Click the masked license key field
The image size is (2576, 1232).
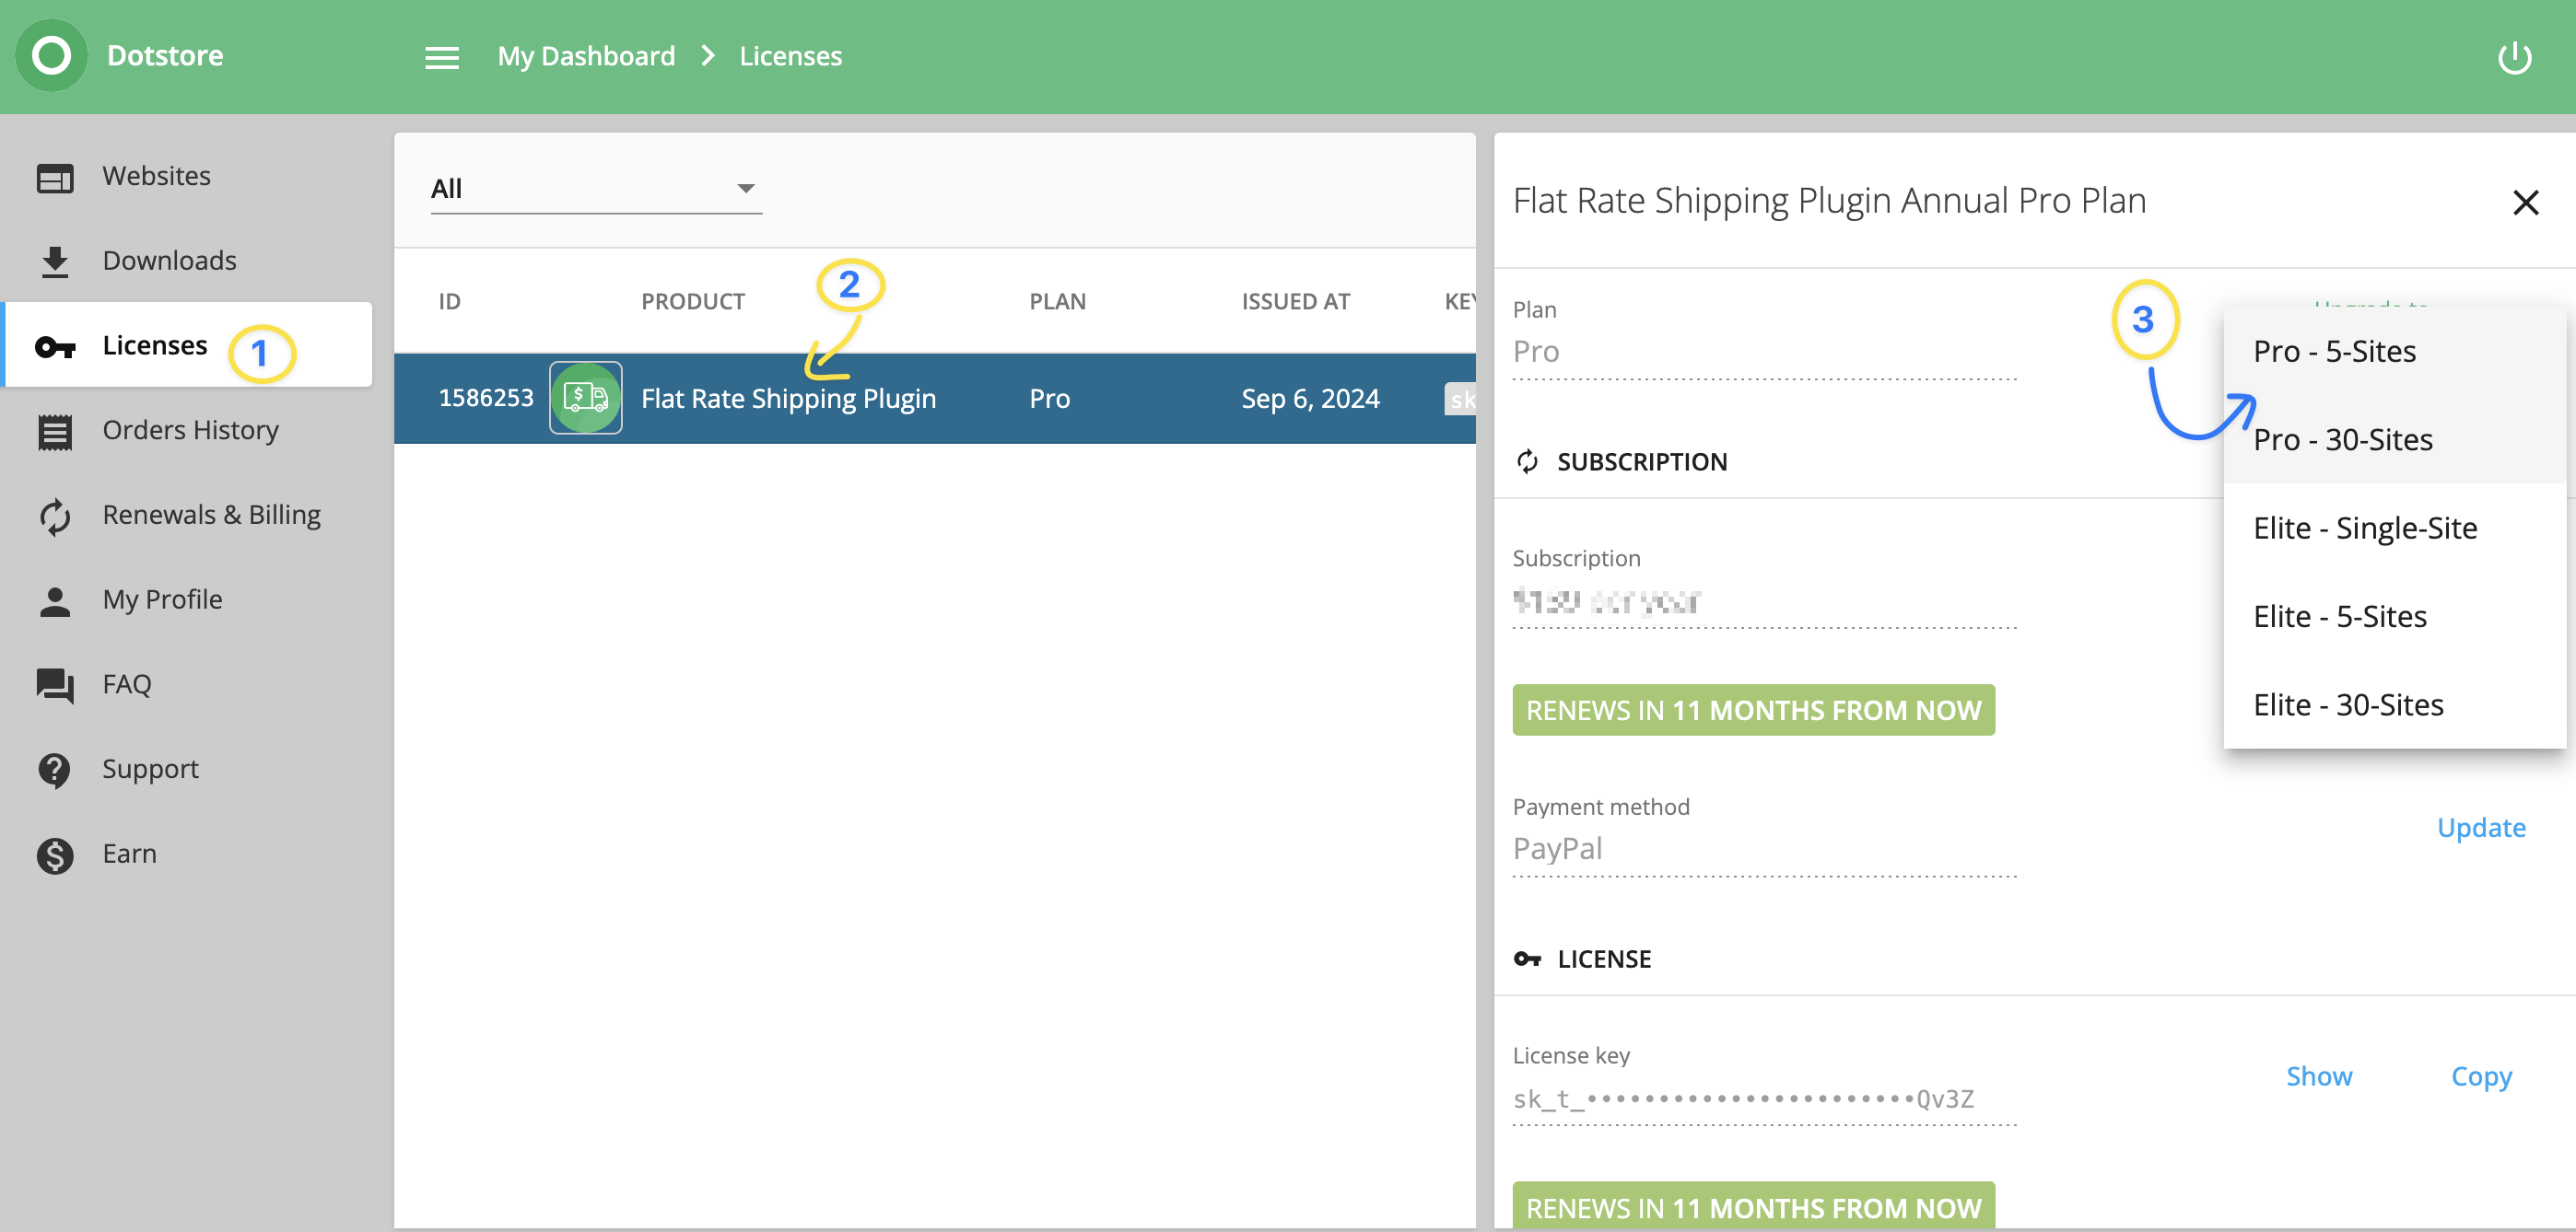(x=1764, y=1099)
